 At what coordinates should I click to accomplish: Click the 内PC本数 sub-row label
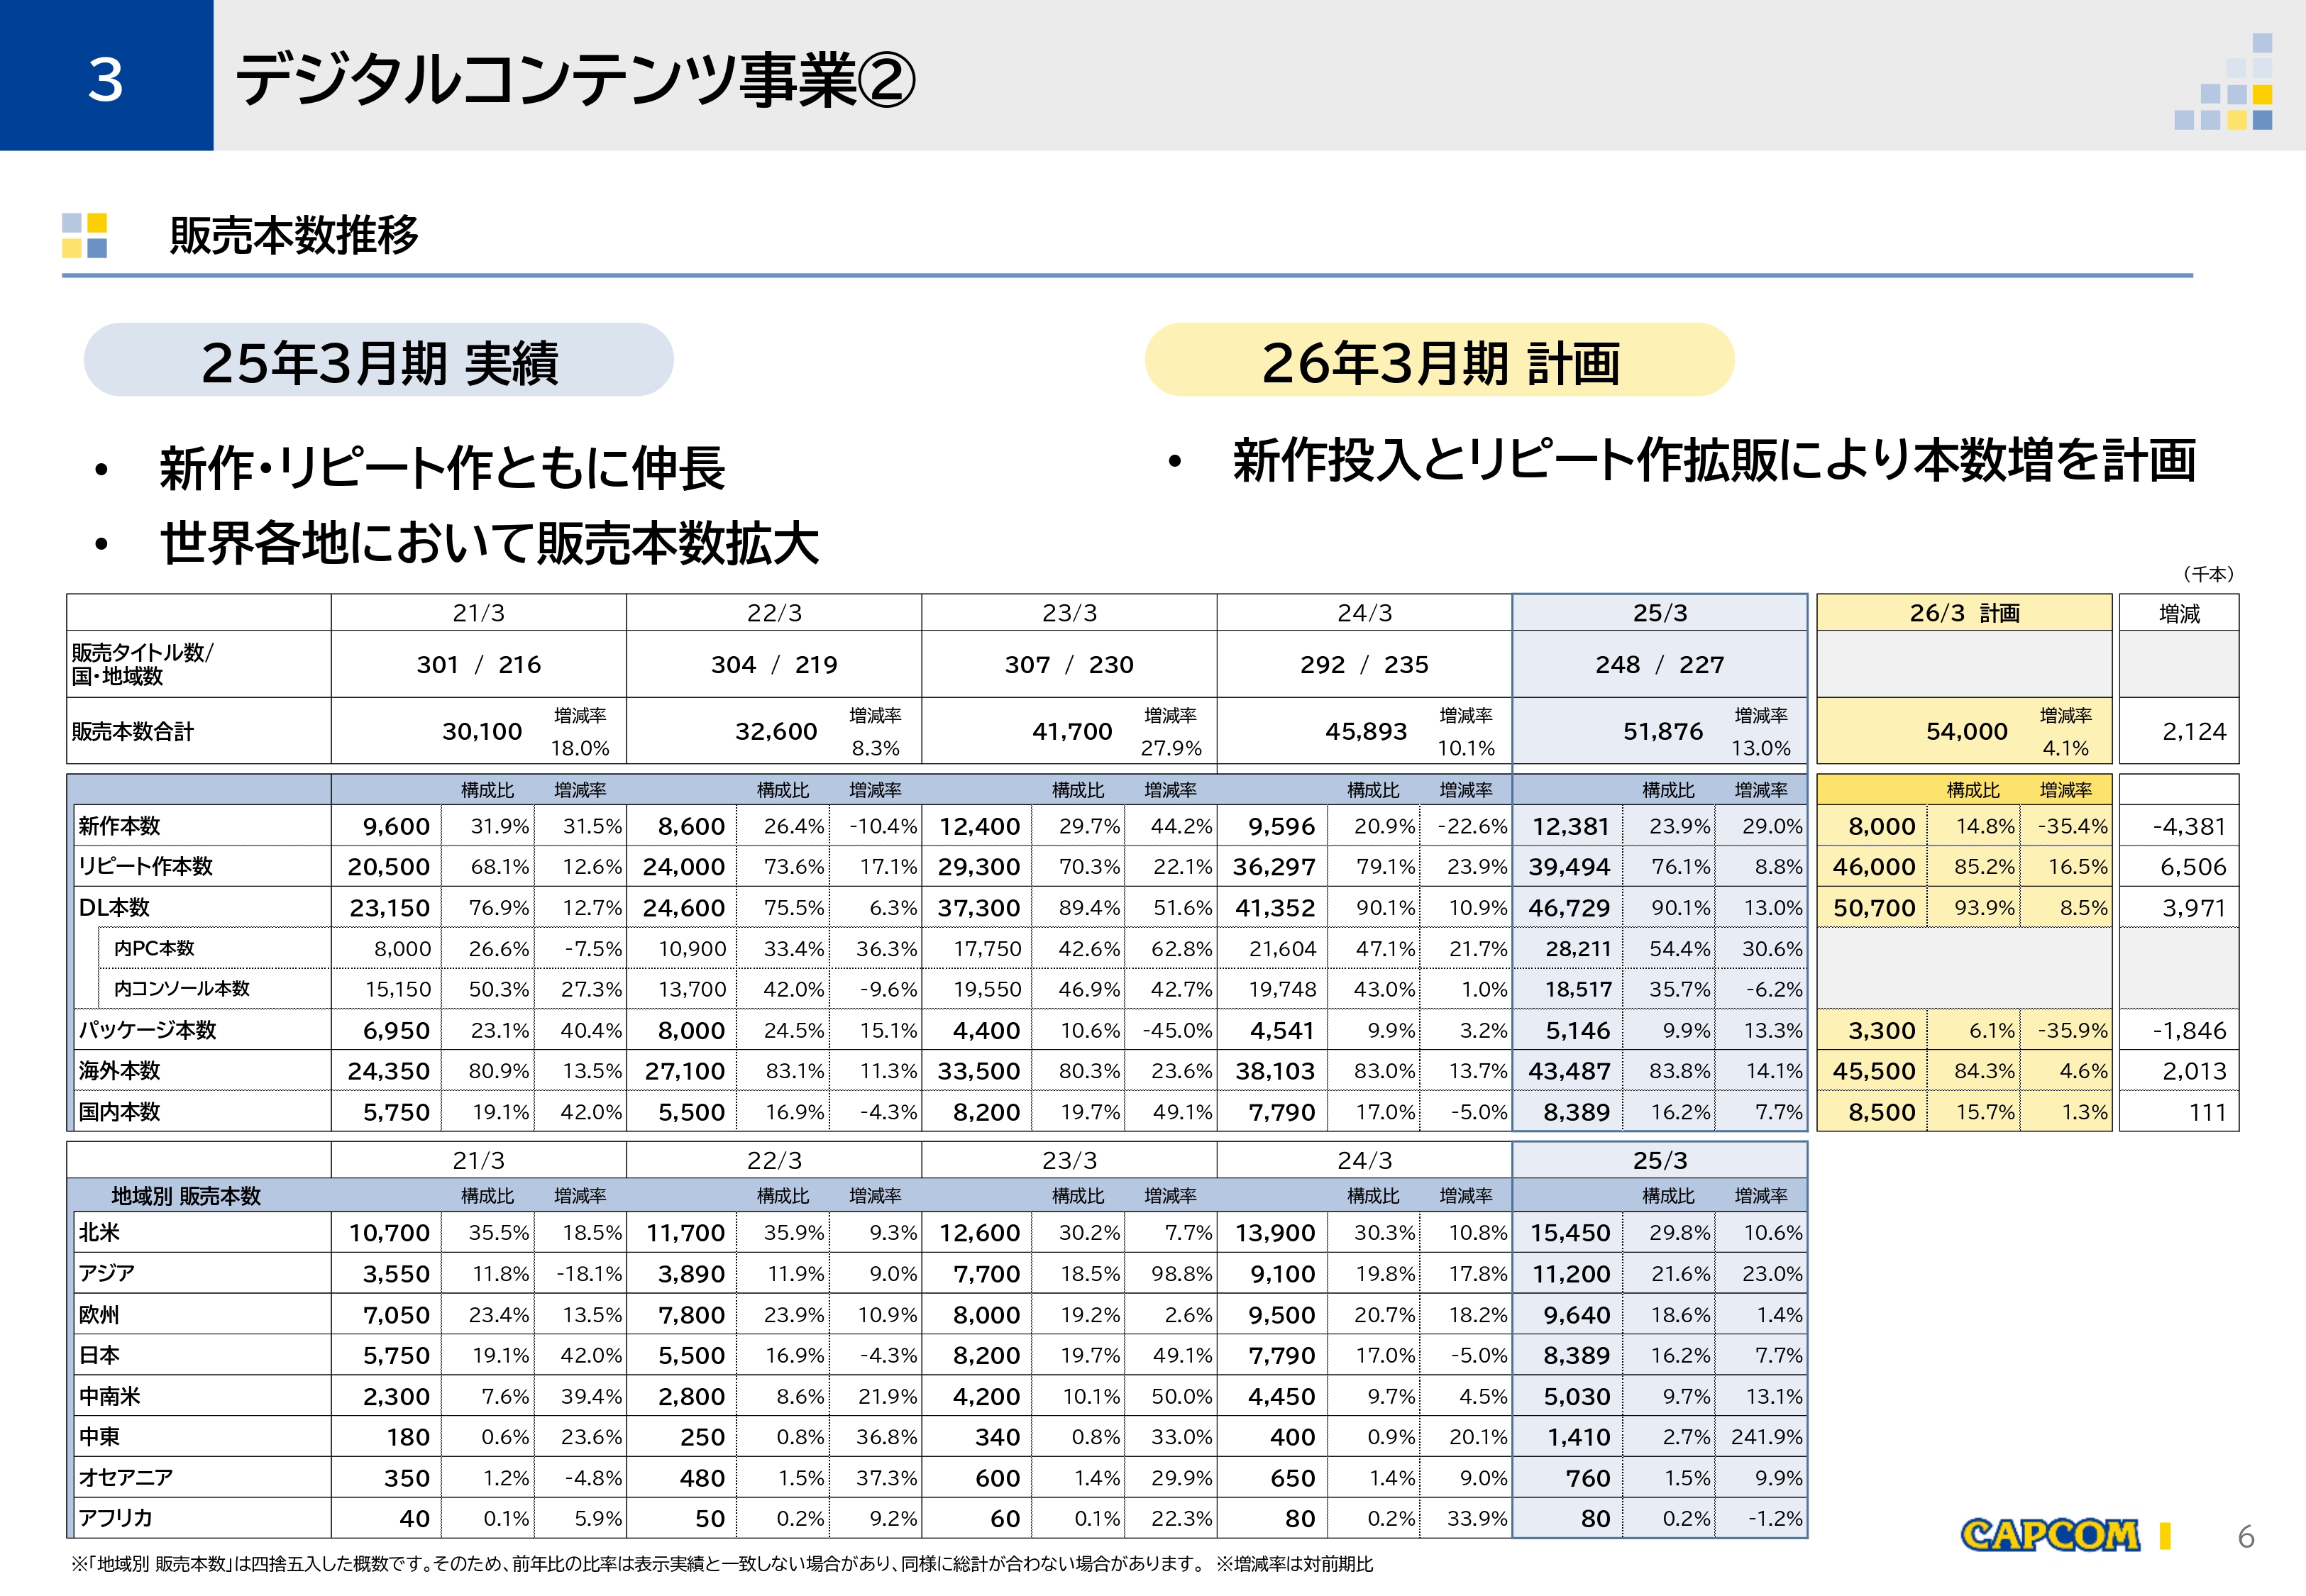pyautogui.click(x=154, y=948)
